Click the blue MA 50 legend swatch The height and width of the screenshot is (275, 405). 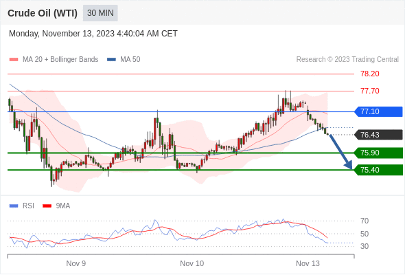coord(111,60)
